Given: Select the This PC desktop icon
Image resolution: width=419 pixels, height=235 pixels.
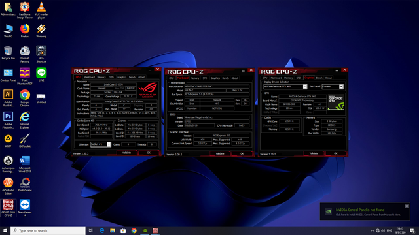Looking at the screenshot, I should click(x=8, y=31).
